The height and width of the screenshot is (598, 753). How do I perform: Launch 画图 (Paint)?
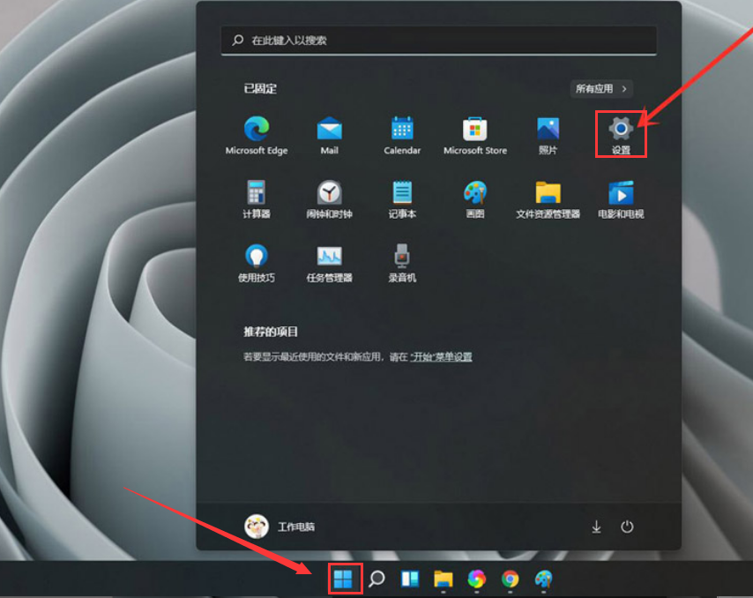(x=473, y=195)
